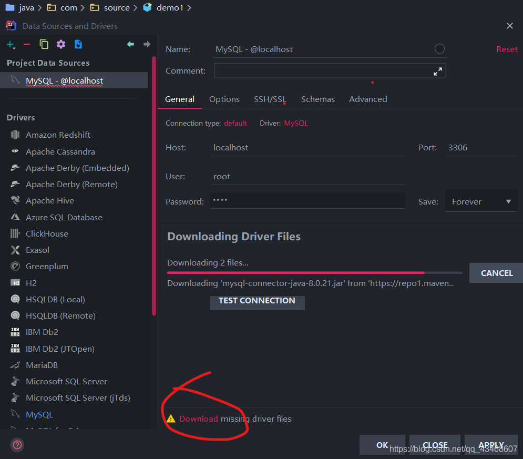523x459 pixels.
Task: Expand the Comment field with arrows icon
Action: click(x=438, y=72)
